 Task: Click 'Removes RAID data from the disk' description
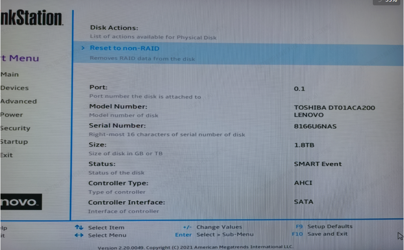pyautogui.click(x=142, y=59)
